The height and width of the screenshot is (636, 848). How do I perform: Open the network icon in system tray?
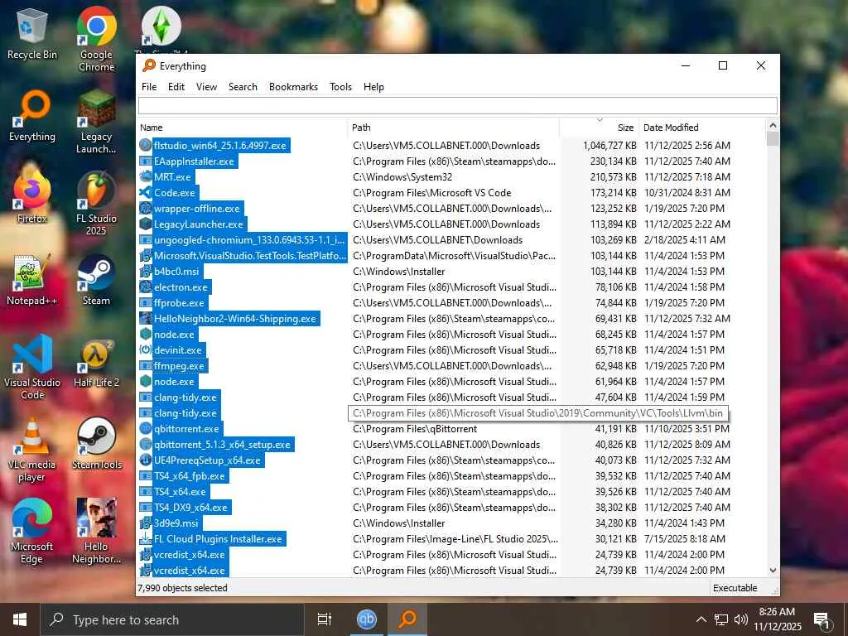coord(721,619)
